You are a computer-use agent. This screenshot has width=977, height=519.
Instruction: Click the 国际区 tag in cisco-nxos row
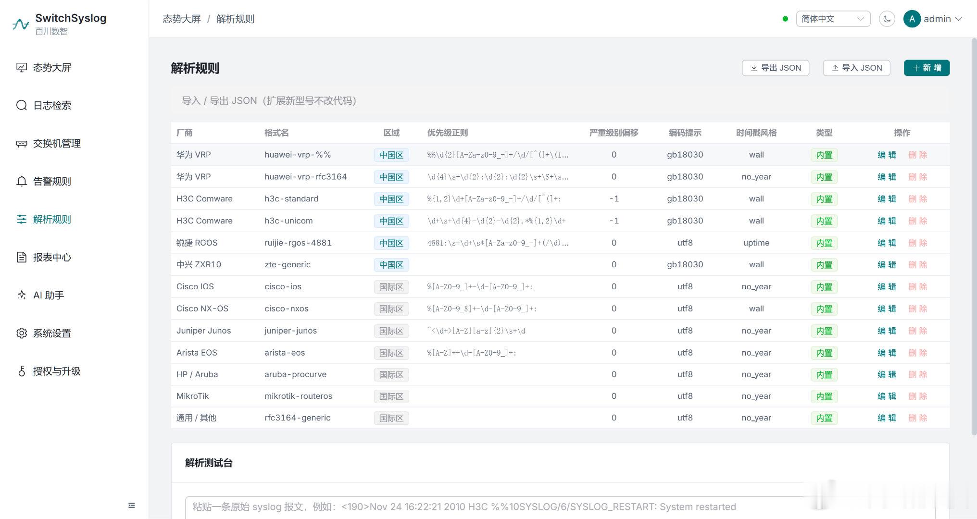coord(391,309)
